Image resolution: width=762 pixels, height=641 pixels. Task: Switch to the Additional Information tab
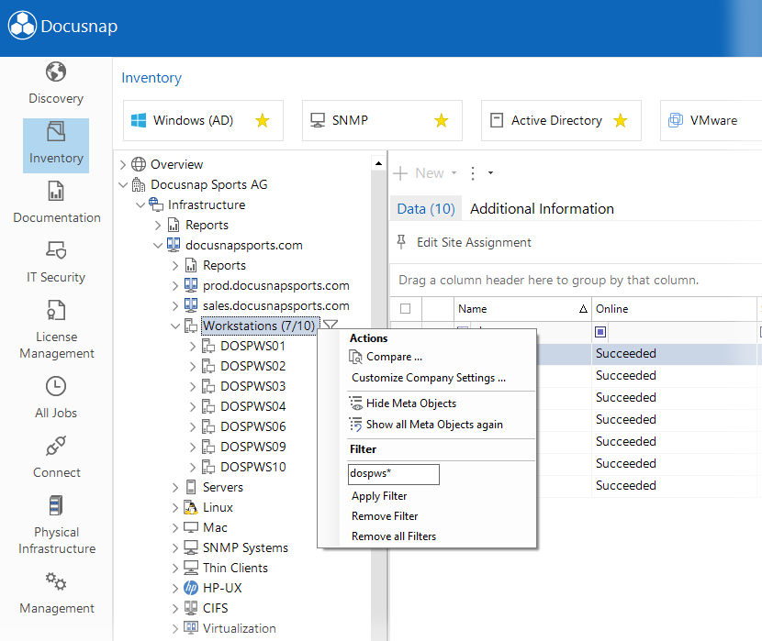pyautogui.click(x=542, y=209)
